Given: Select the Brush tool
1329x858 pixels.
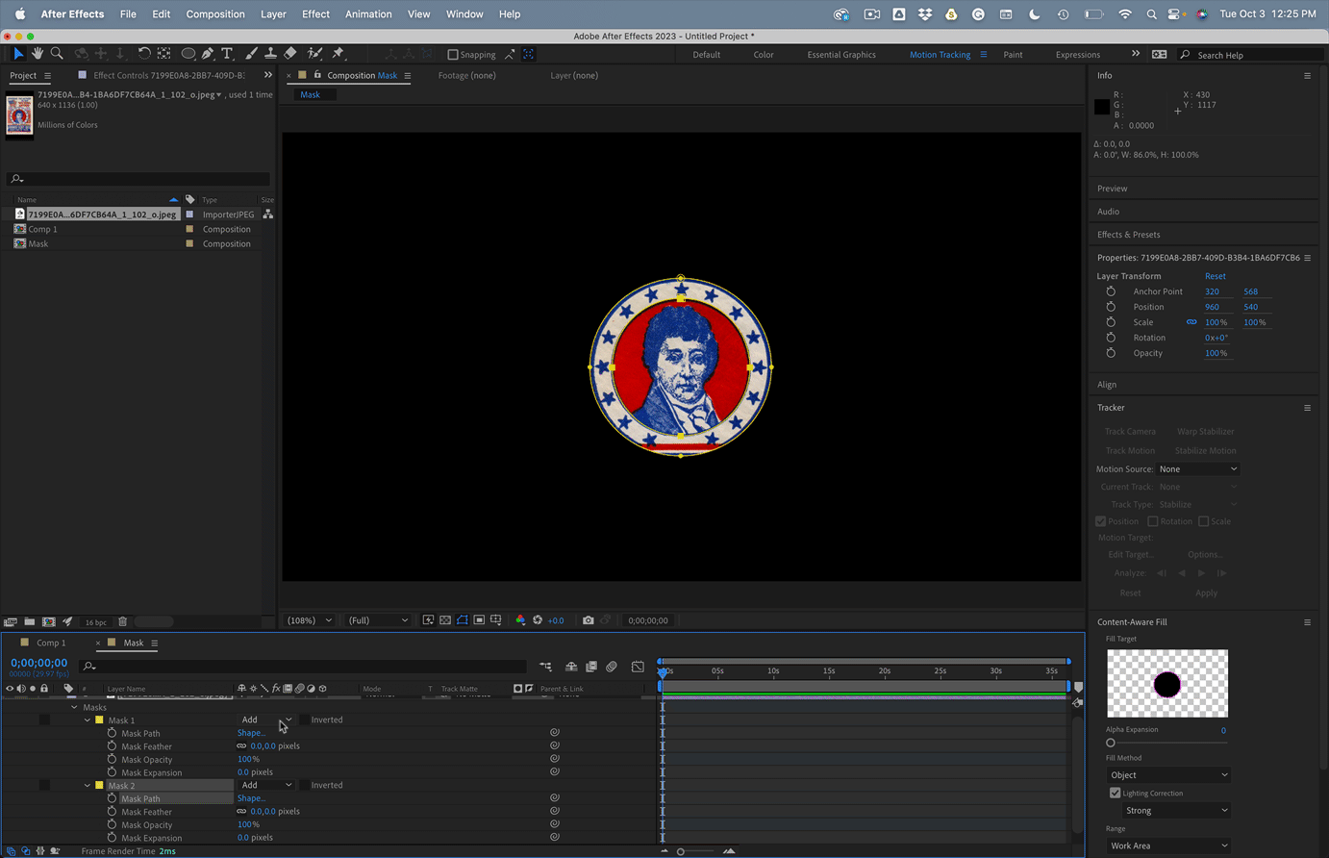Looking at the screenshot, I should pyautogui.click(x=251, y=54).
